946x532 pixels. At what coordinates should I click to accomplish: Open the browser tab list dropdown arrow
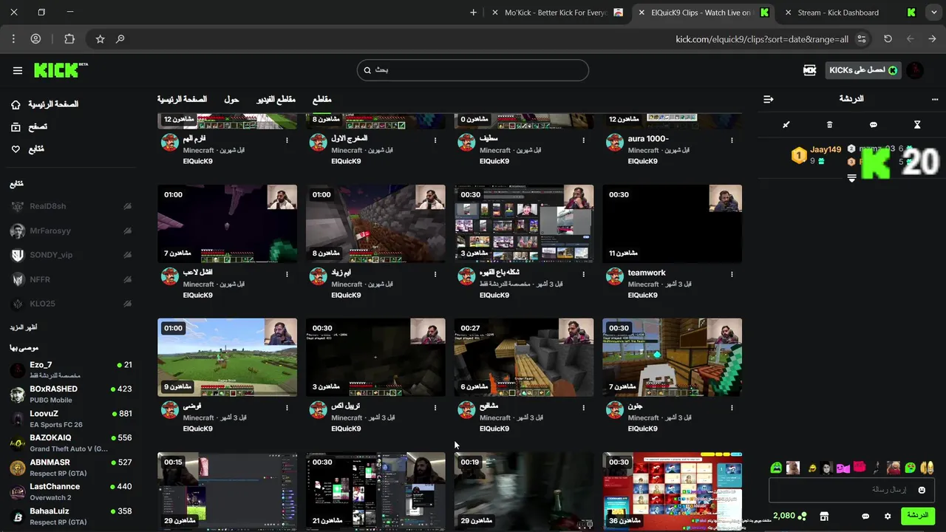pos(933,13)
